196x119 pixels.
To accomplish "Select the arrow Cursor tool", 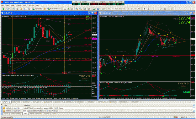I will pyautogui.click(x=144, y=9).
